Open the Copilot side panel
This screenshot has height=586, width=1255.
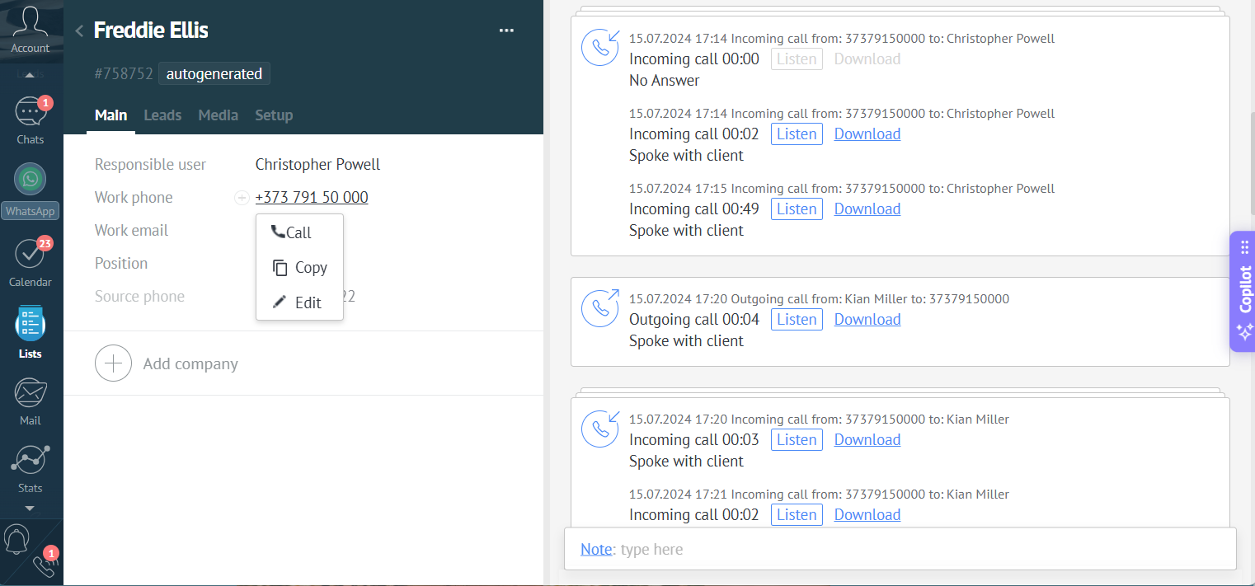(x=1243, y=291)
